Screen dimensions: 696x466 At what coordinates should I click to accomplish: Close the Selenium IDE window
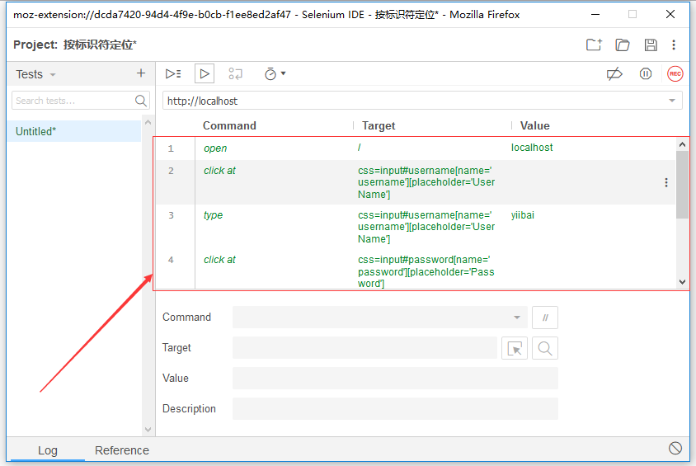tap(670, 14)
